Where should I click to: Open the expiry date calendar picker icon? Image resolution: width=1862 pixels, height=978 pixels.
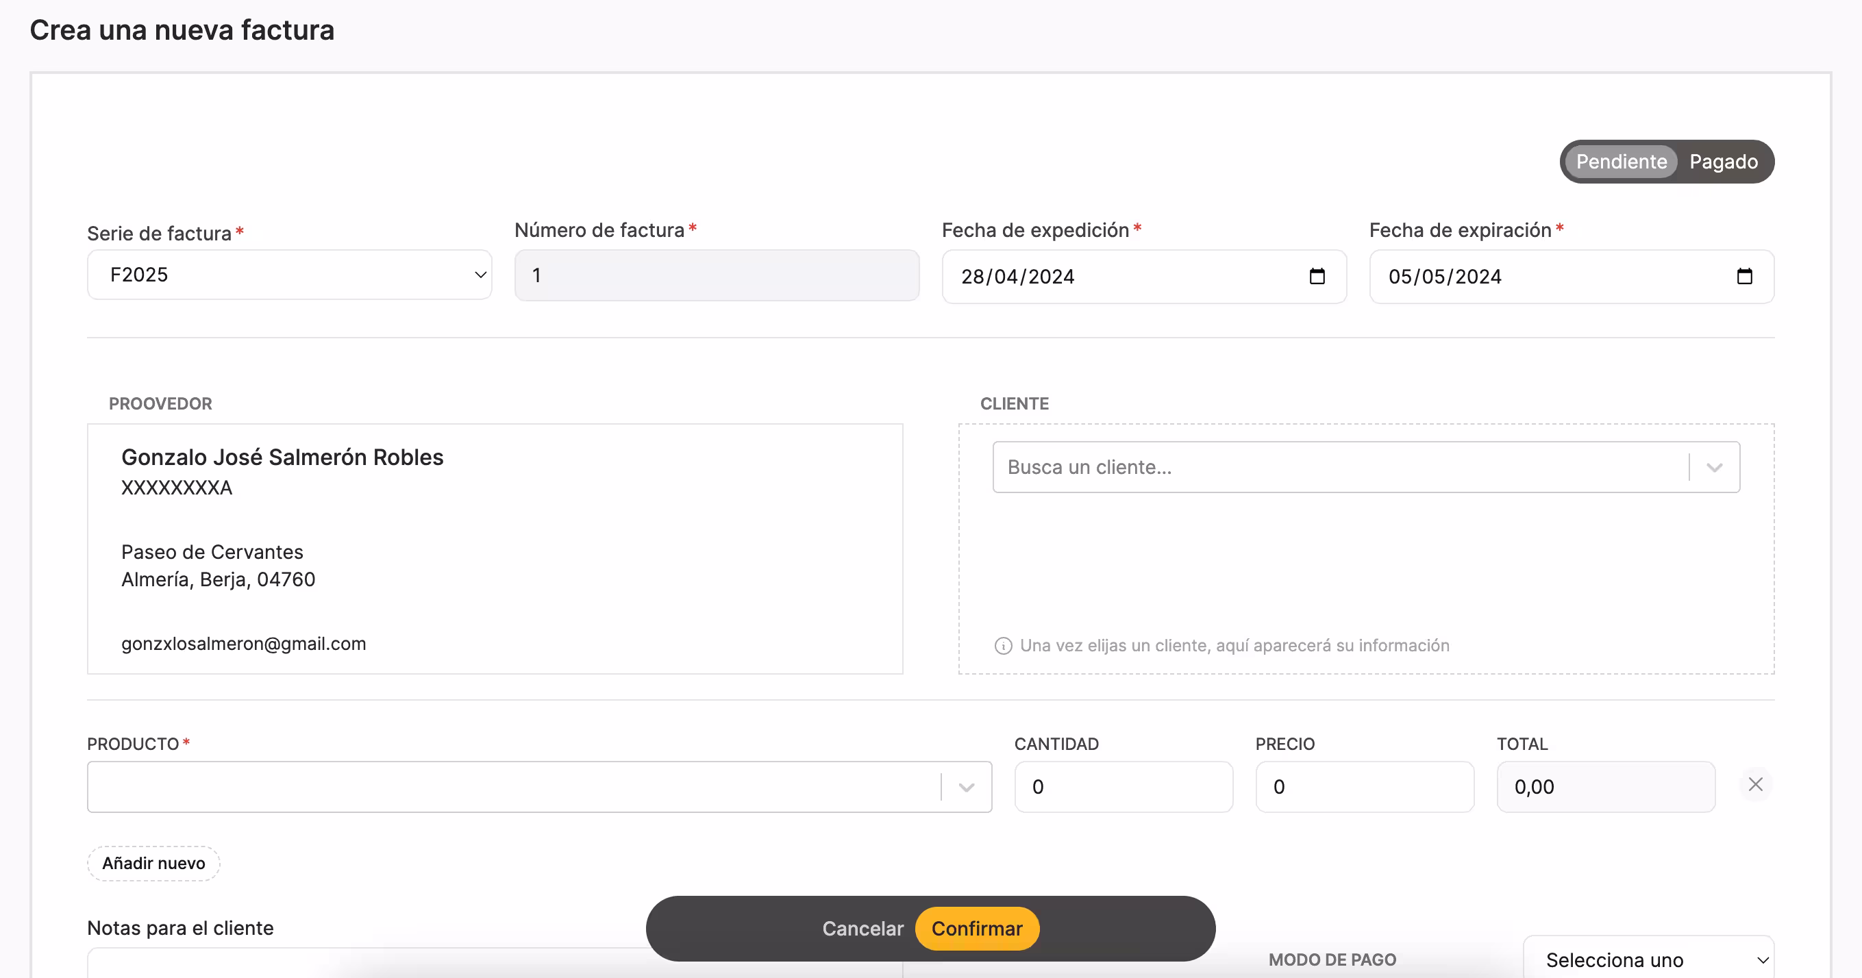[x=1743, y=276]
